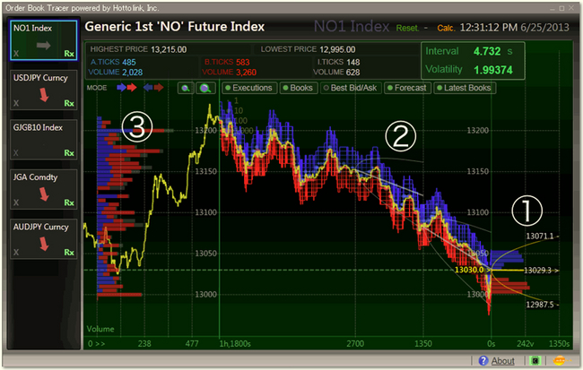The height and width of the screenshot is (370, 583).
Task: Click the 13030.0 current price marker
Action: click(x=470, y=269)
